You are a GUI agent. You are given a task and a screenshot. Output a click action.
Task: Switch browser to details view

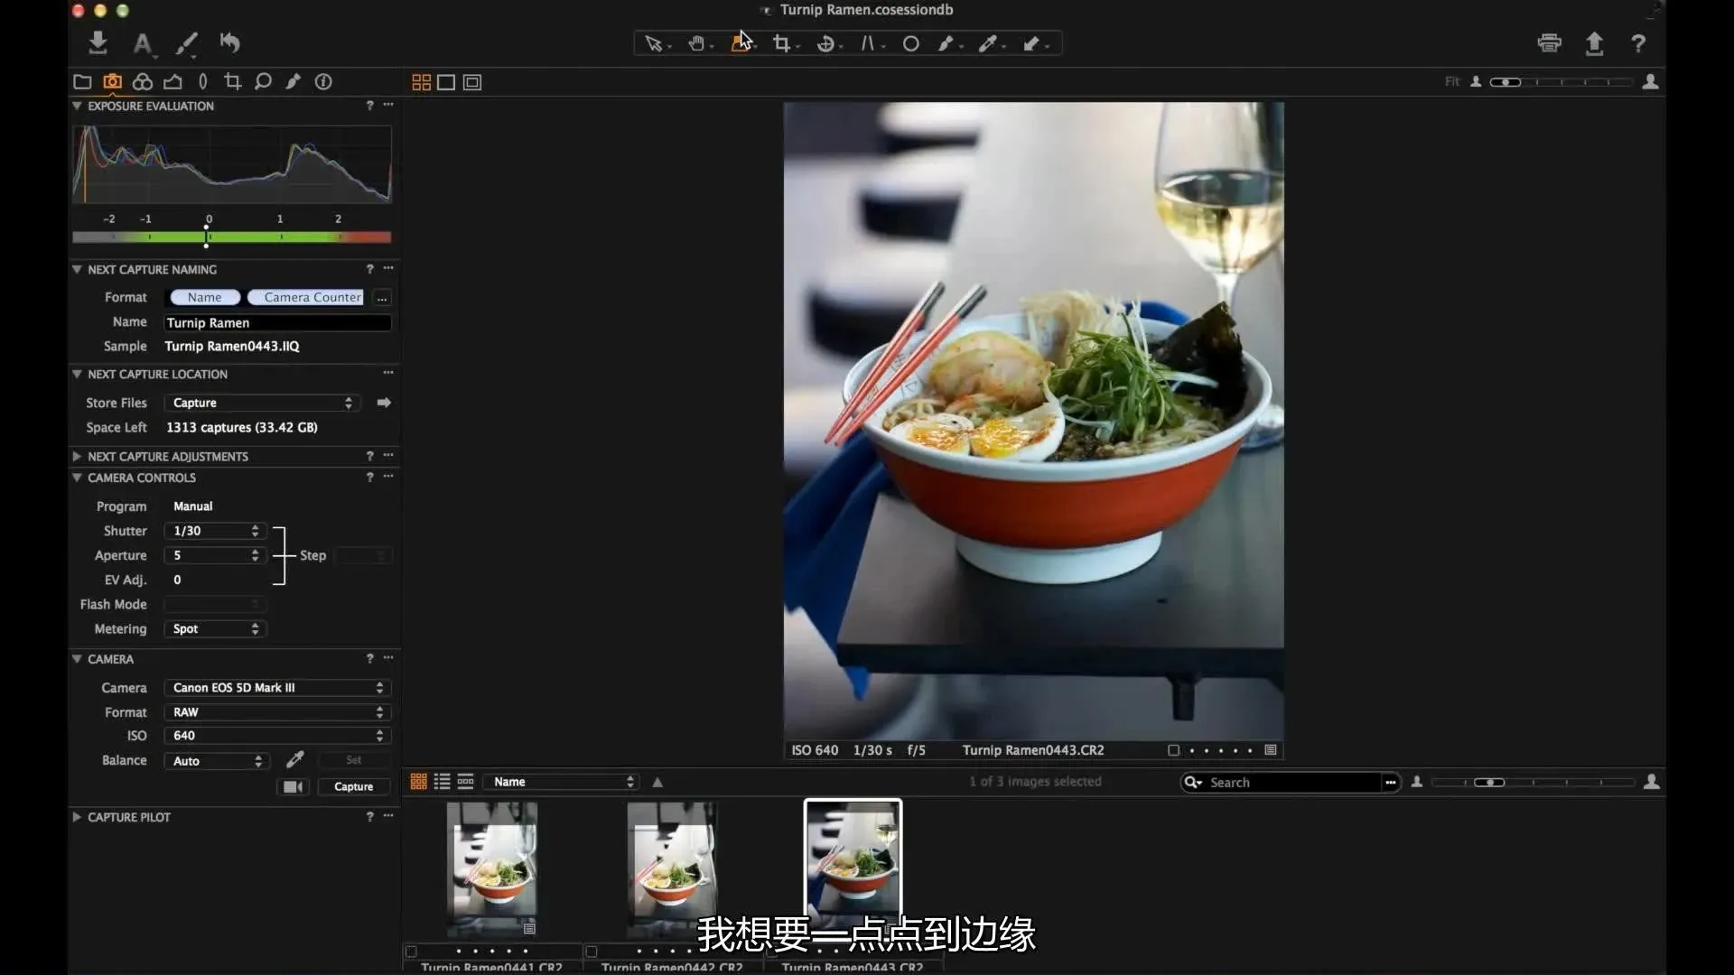click(x=465, y=782)
